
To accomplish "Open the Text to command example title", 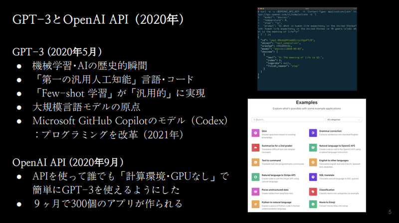I will 271,160.
